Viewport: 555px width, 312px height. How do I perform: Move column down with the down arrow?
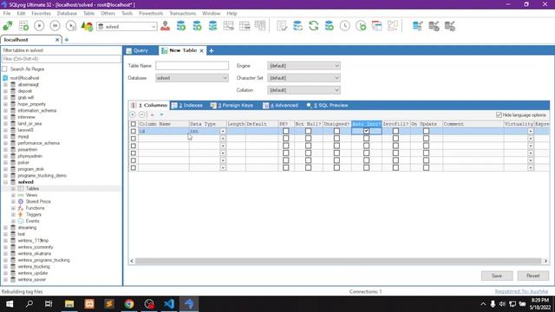pos(161,114)
